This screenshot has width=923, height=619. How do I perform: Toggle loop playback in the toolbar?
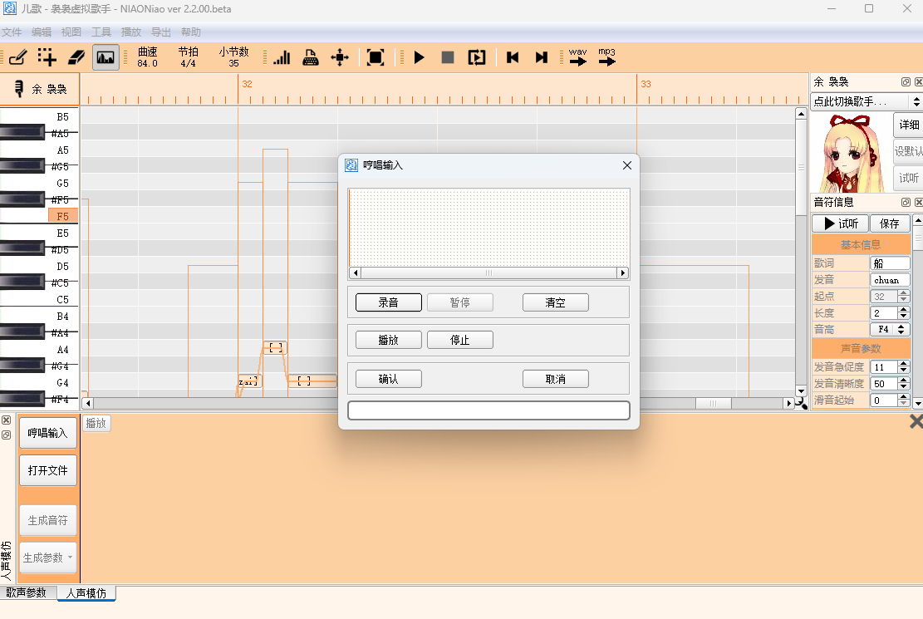(477, 57)
